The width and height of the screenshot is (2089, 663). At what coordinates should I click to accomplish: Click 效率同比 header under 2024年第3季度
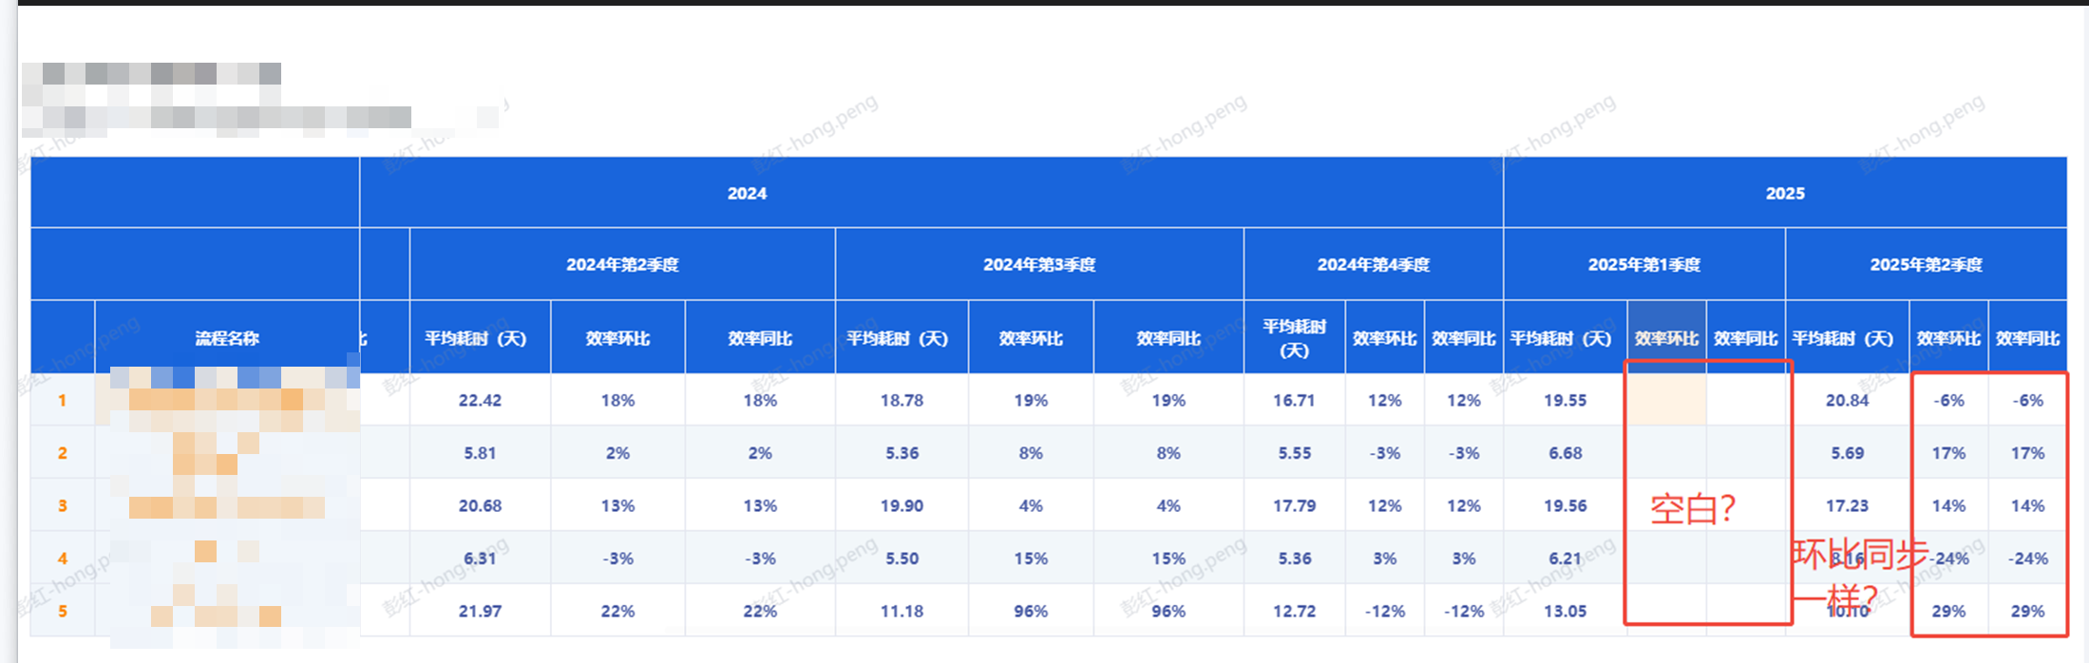[1168, 337]
